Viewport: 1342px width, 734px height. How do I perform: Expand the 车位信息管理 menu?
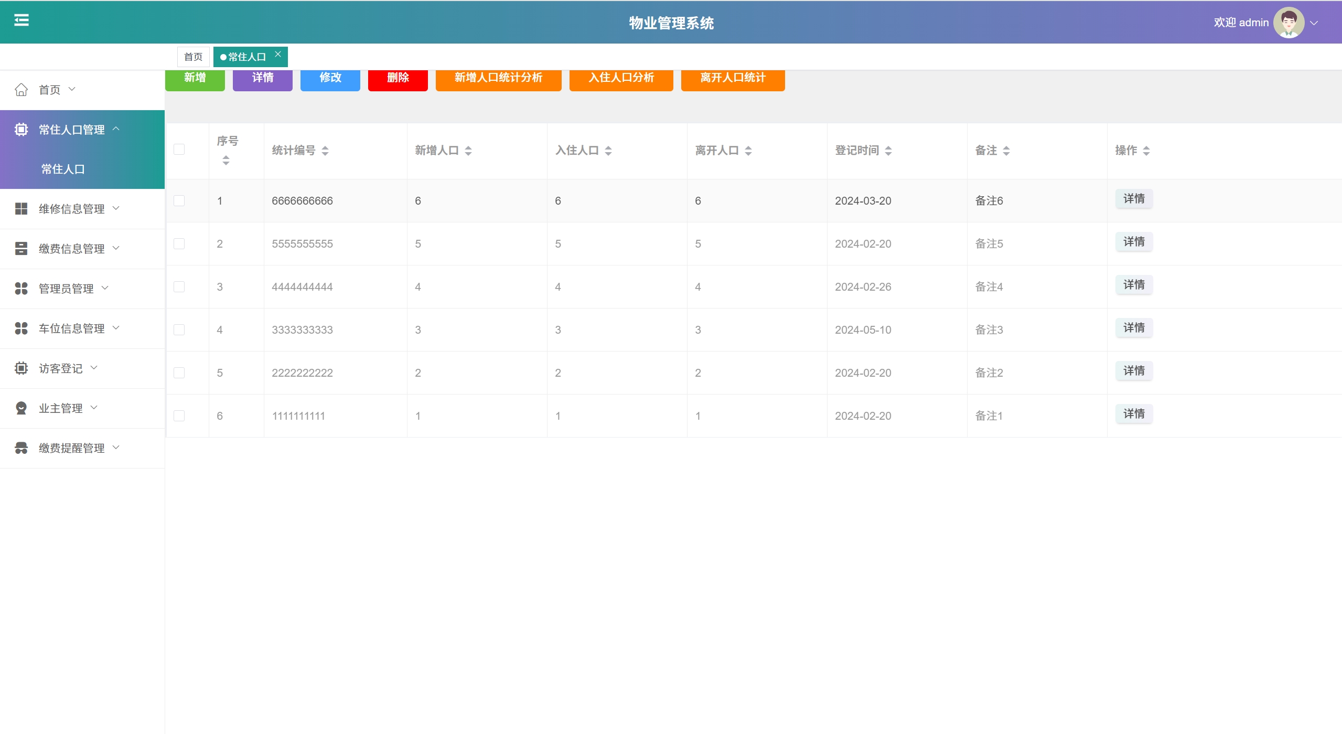pos(72,328)
